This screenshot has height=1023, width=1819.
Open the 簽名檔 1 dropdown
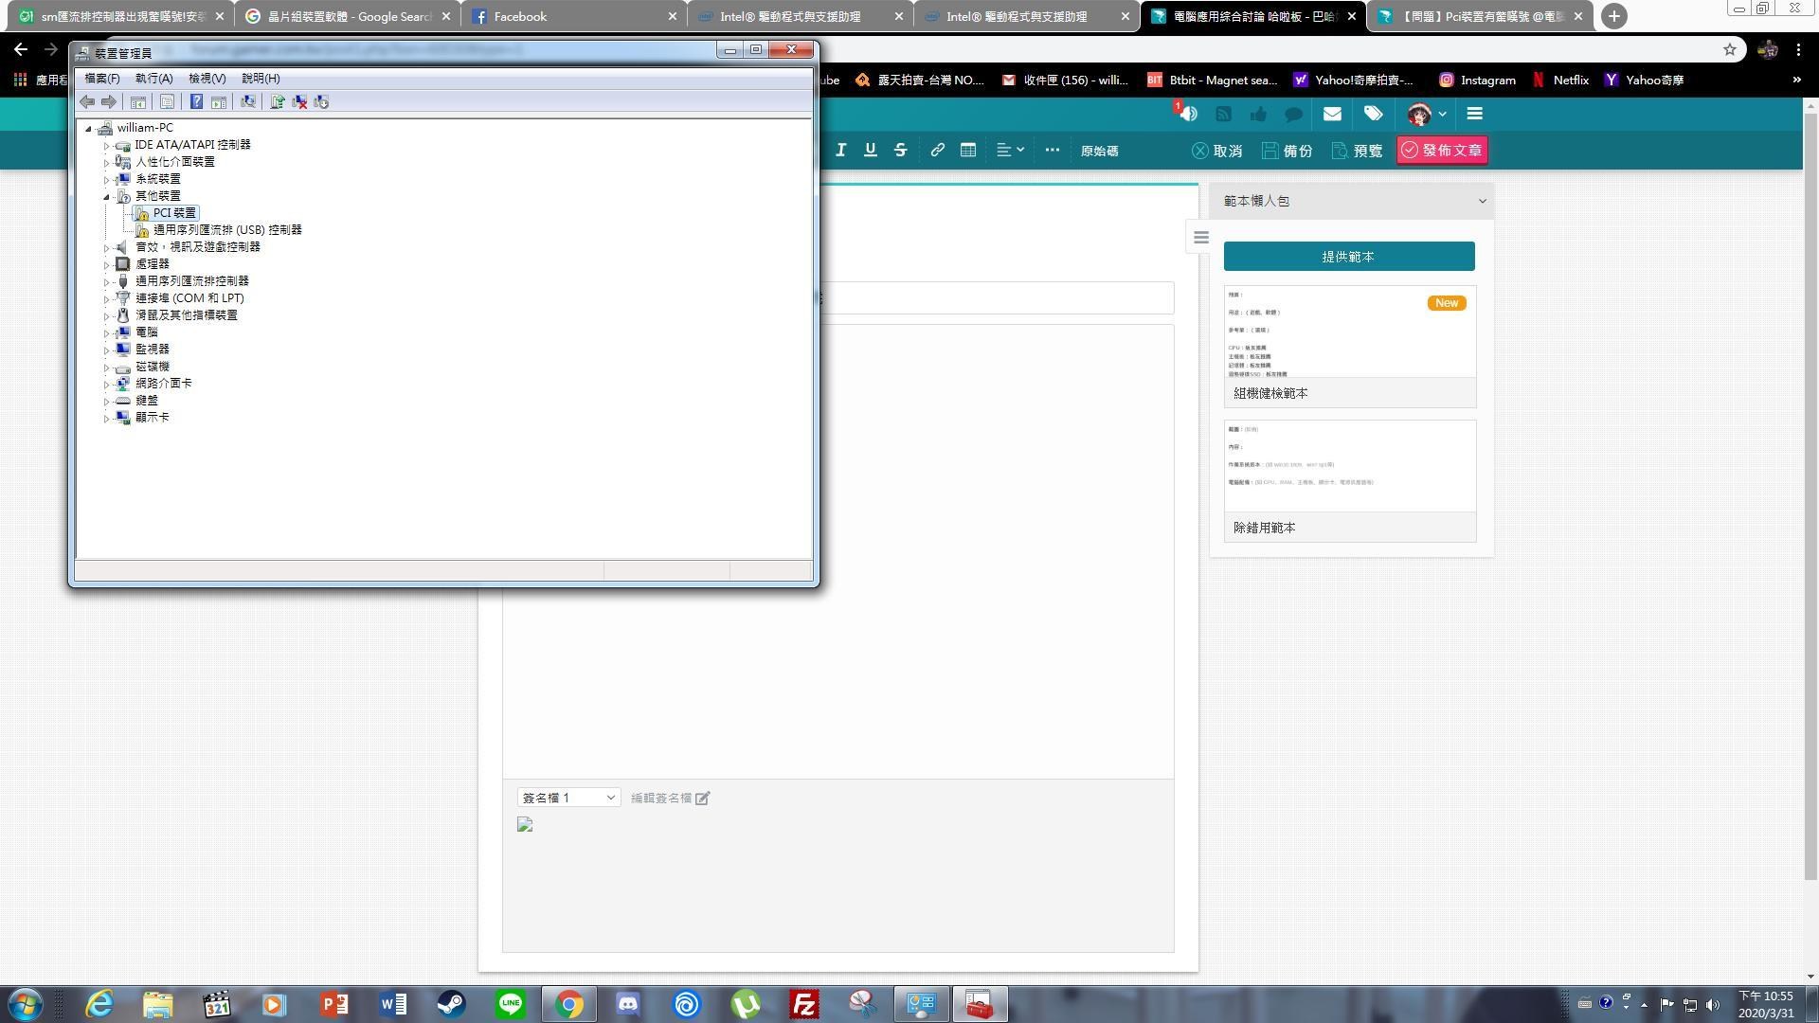568,798
